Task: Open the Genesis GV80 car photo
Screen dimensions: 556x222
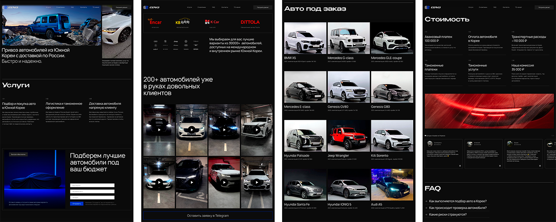Action: pos(348,87)
